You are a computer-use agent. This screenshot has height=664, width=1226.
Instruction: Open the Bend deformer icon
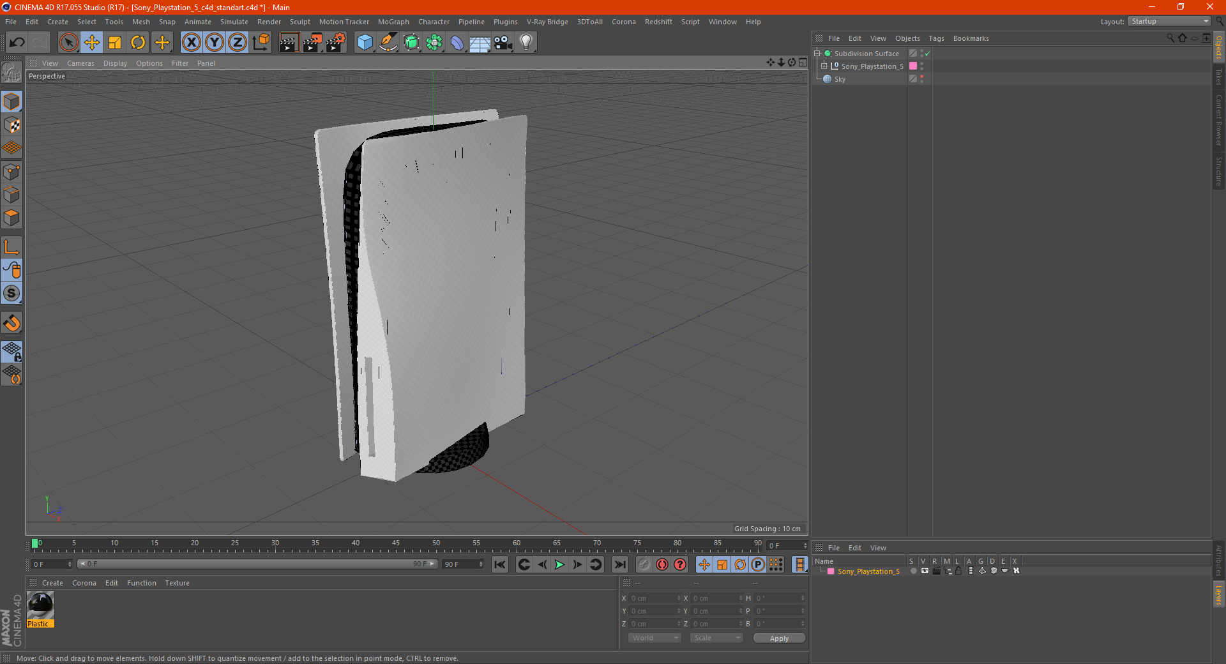point(457,43)
